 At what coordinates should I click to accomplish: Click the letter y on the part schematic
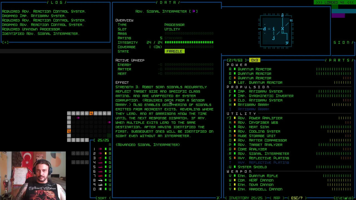pyautogui.click(x=287, y=43)
